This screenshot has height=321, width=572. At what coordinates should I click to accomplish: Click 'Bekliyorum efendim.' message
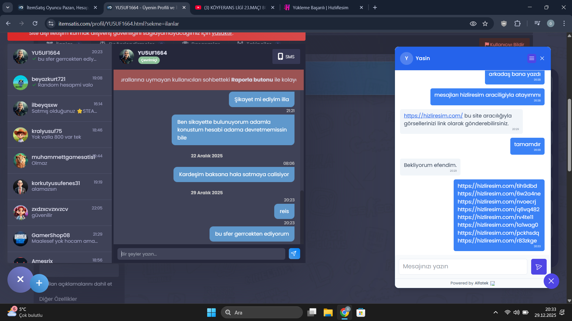click(430, 167)
